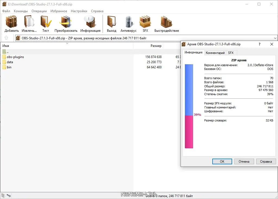Expand the address bar path dropdown
278x199 pixels.
pos(275,38)
